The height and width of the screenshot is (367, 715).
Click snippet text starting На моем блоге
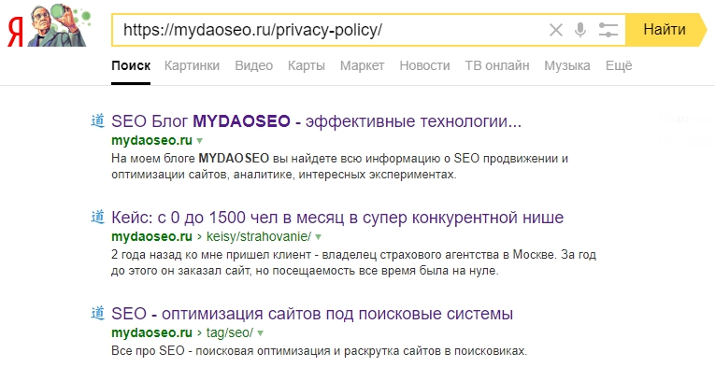point(339,166)
